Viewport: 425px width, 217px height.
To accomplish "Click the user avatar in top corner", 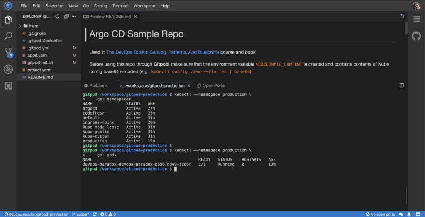I will coord(416,6).
